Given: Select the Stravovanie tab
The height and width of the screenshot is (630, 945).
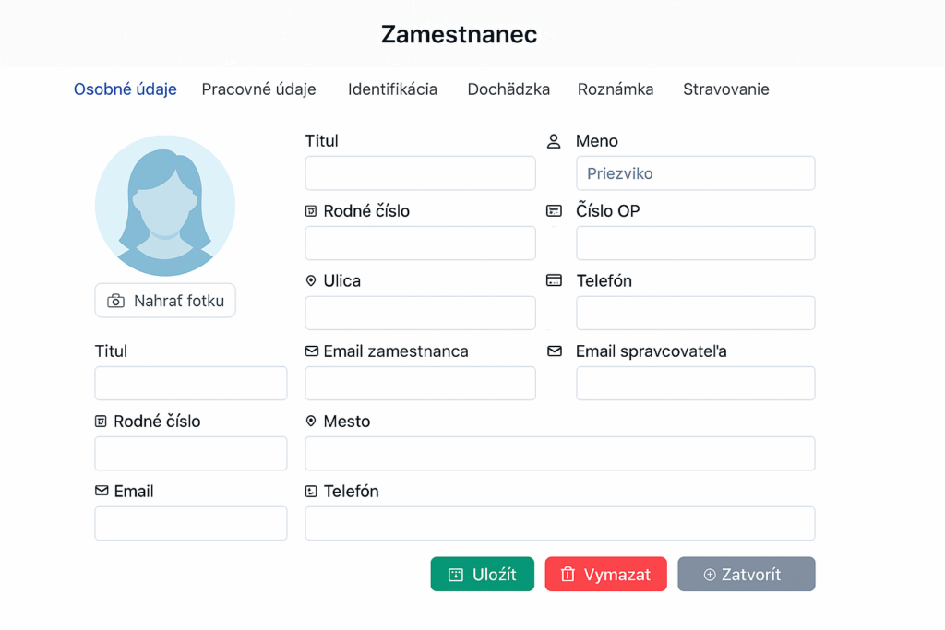Looking at the screenshot, I should [x=725, y=89].
